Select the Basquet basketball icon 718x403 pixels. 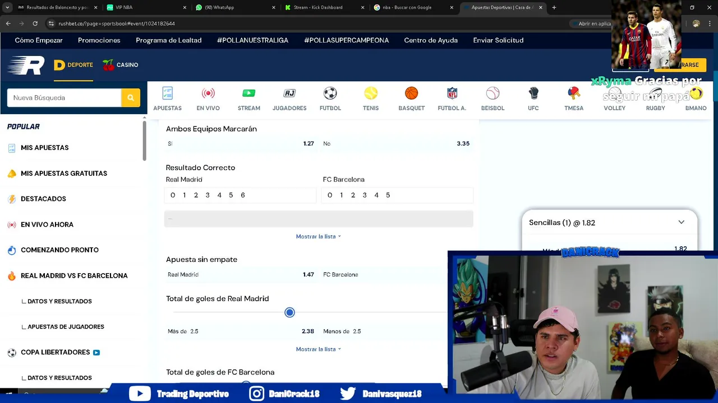click(411, 93)
